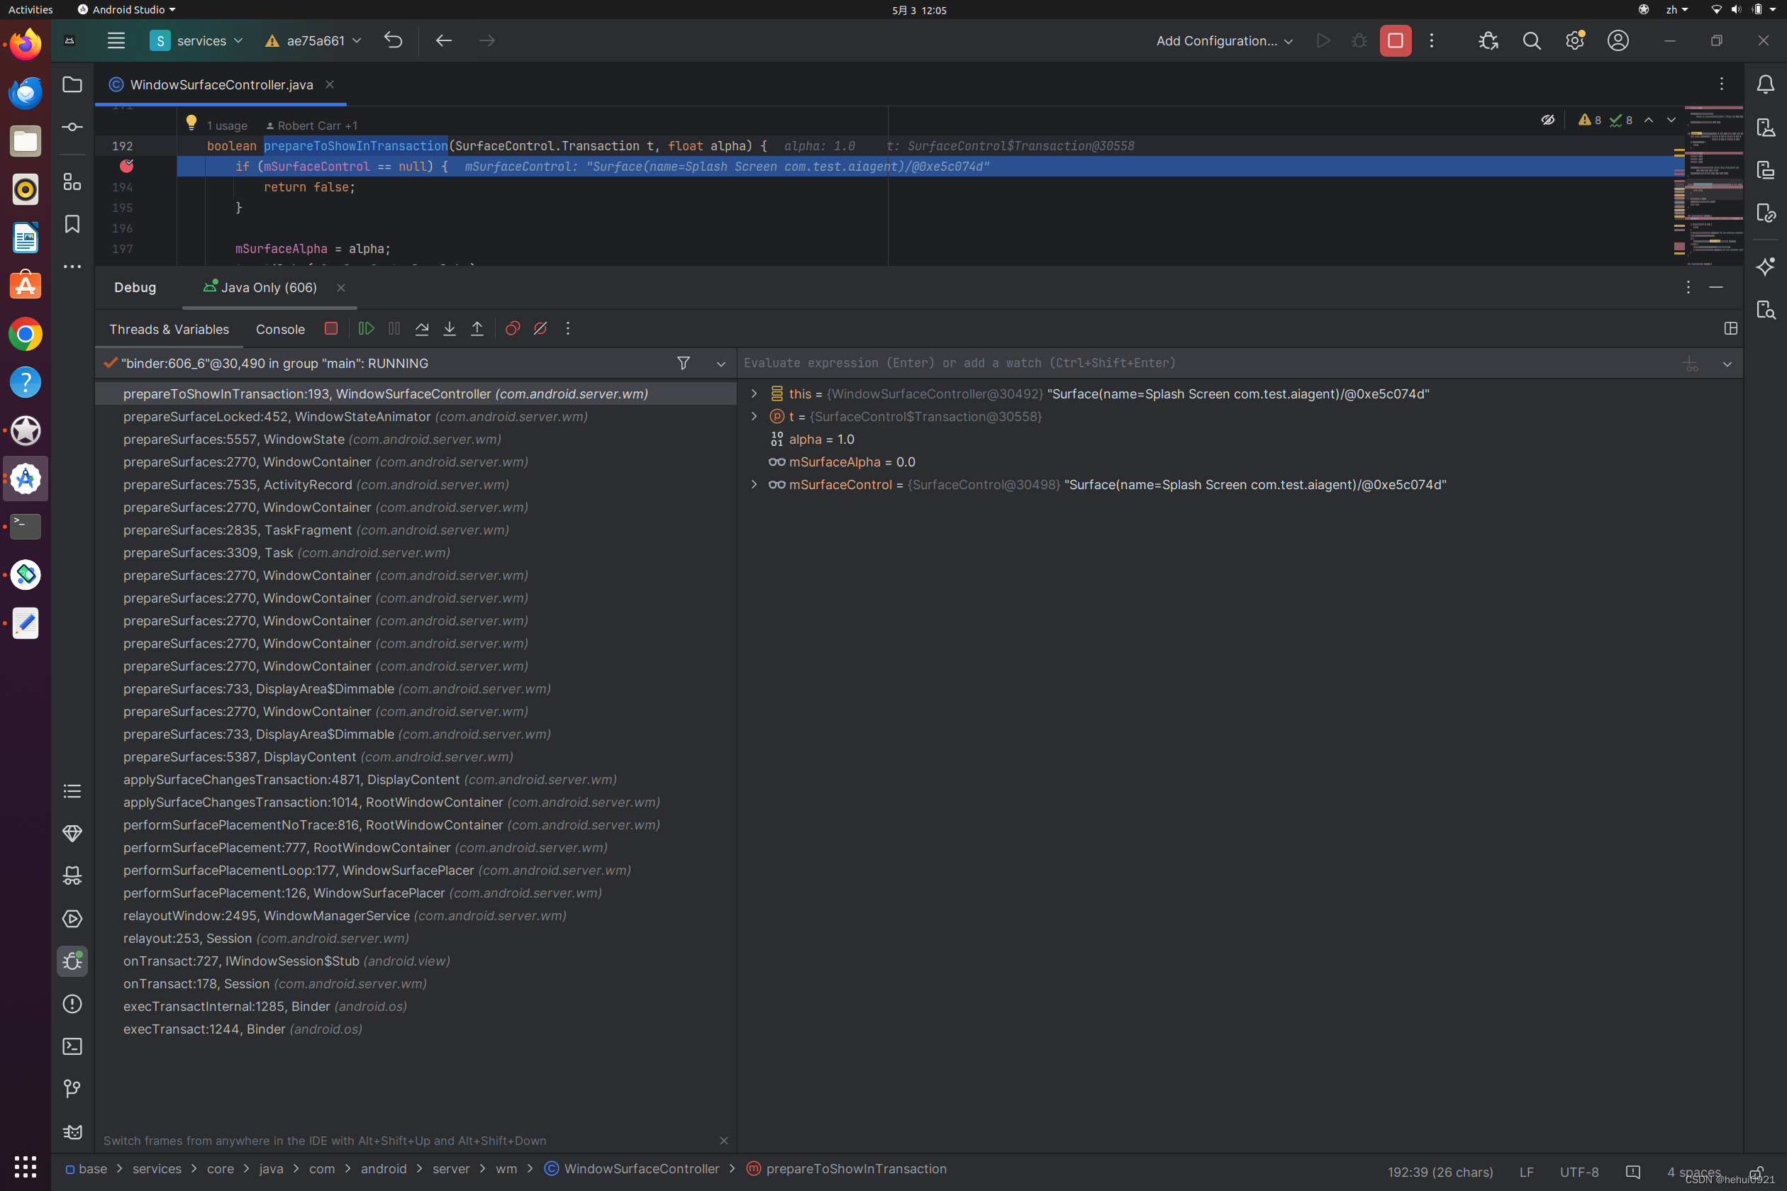The image size is (1787, 1191).
Task: Open debug panel options three dots menu
Action: coord(1688,287)
